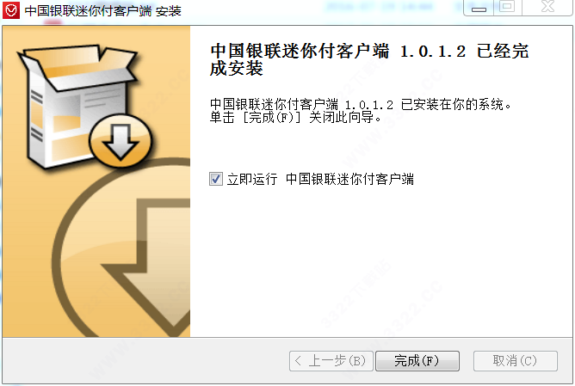Click the line 单击 [完成(F)] 关闭此向导
The image size is (575, 386).
[x=295, y=118]
